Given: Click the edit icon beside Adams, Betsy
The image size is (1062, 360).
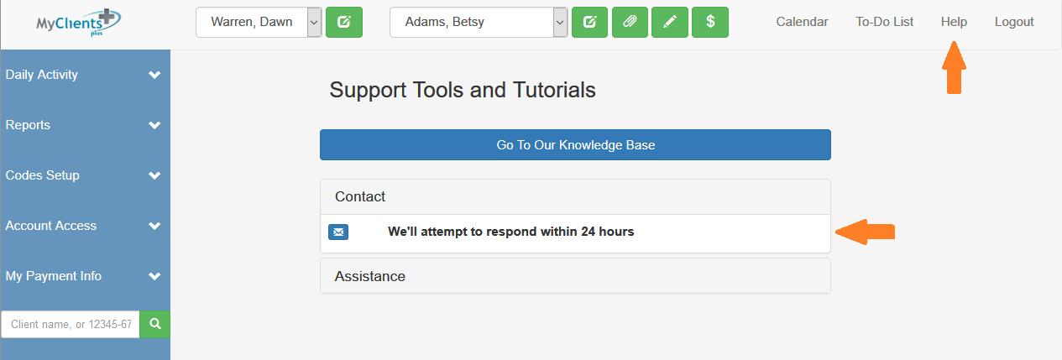Looking at the screenshot, I should tap(589, 23).
